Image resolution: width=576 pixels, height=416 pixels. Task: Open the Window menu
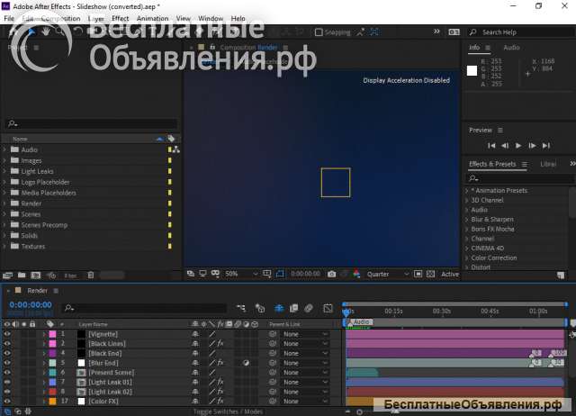[211, 18]
